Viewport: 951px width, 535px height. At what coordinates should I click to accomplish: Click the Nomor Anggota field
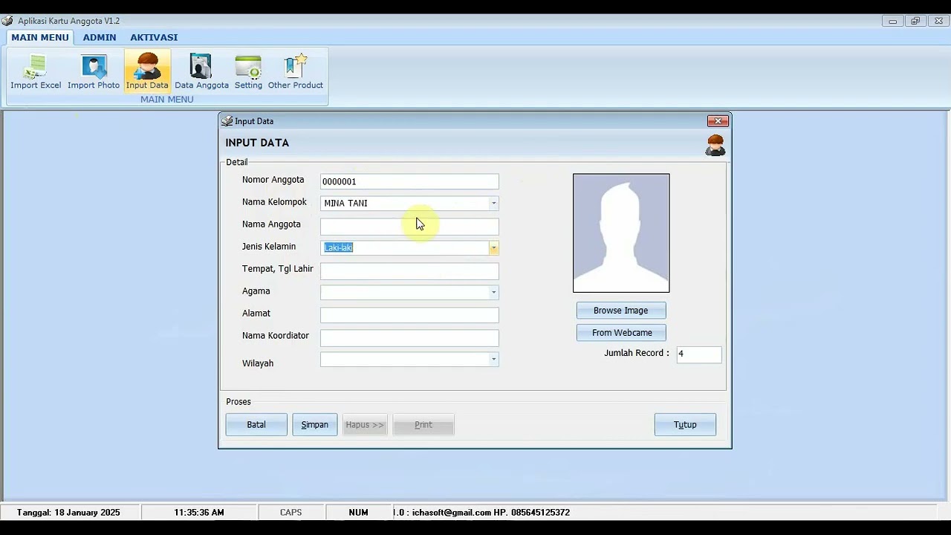pos(409,181)
